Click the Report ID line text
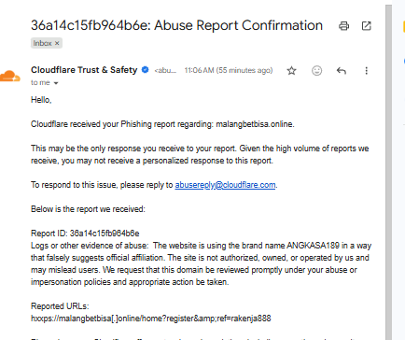Screen dimensions: 405x340 tap(85, 234)
